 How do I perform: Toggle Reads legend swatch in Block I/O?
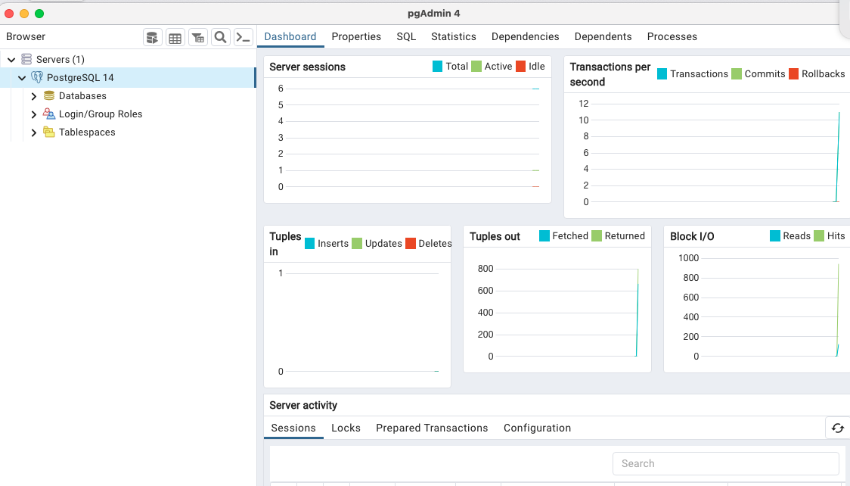coord(775,236)
